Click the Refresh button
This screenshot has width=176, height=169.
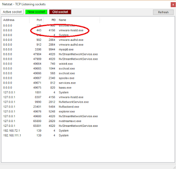[163, 12]
